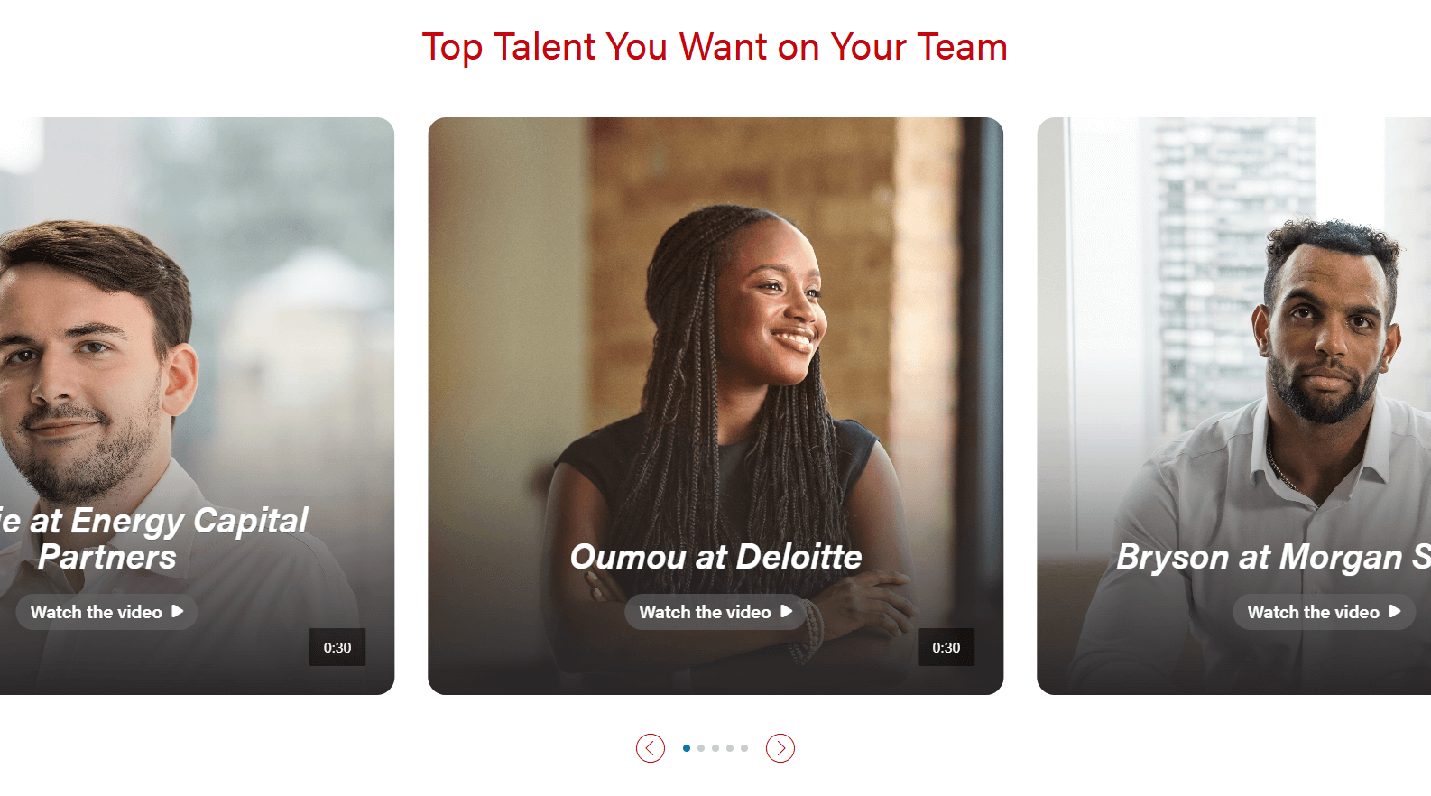Click 0:30 duration badge on Energy Capital card
Viewport: 1431px width, 796px height.
pos(337,647)
